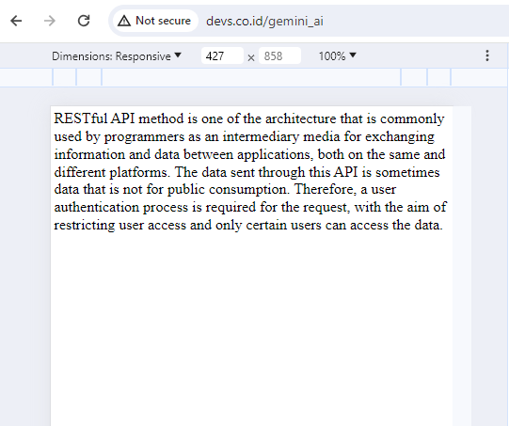Edit the viewport width field showing 427
The height and width of the screenshot is (426, 509).
[222, 55]
